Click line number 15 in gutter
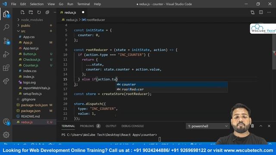The image size is (276, 155). pos(65,79)
